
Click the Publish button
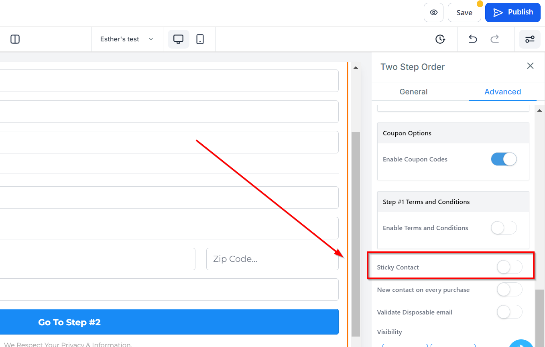coord(513,12)
